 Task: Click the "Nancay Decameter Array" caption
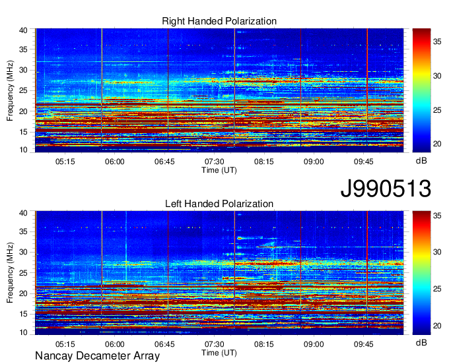pyautogui.click(x=97, y=356)
